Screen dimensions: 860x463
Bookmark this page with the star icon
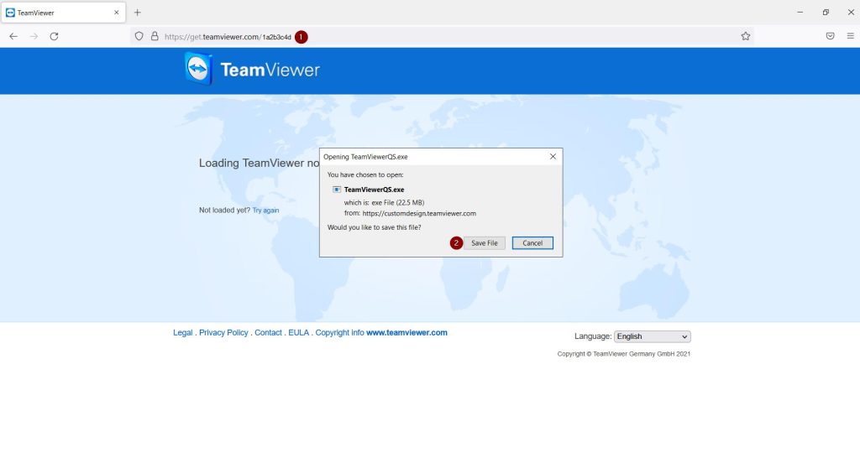point(746,36)
